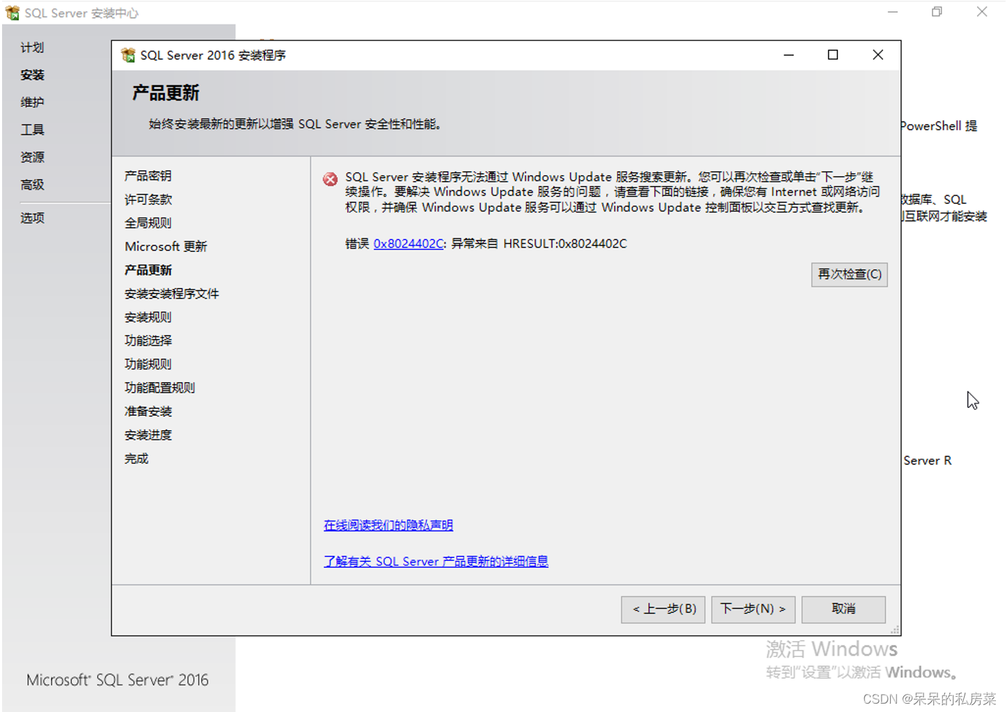Image resolution: width=1007 pixels, height=712 pixels.
Task: Click the 全局规则 step
Action: [x=148, y=223]
